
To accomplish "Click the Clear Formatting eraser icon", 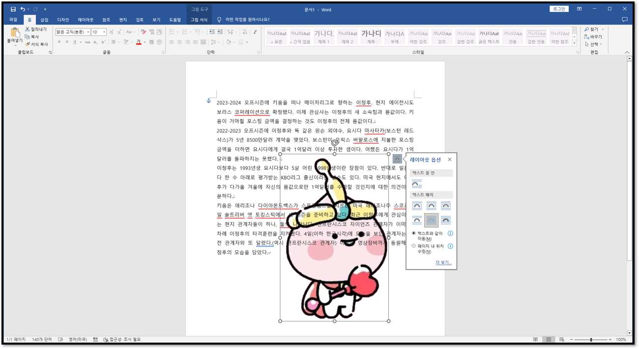I will pyautogui.click(x=144, y=32).
